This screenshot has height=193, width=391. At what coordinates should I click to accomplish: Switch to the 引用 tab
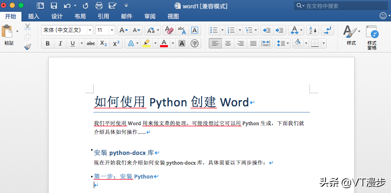pyautogui.click(x=103, y=17)
